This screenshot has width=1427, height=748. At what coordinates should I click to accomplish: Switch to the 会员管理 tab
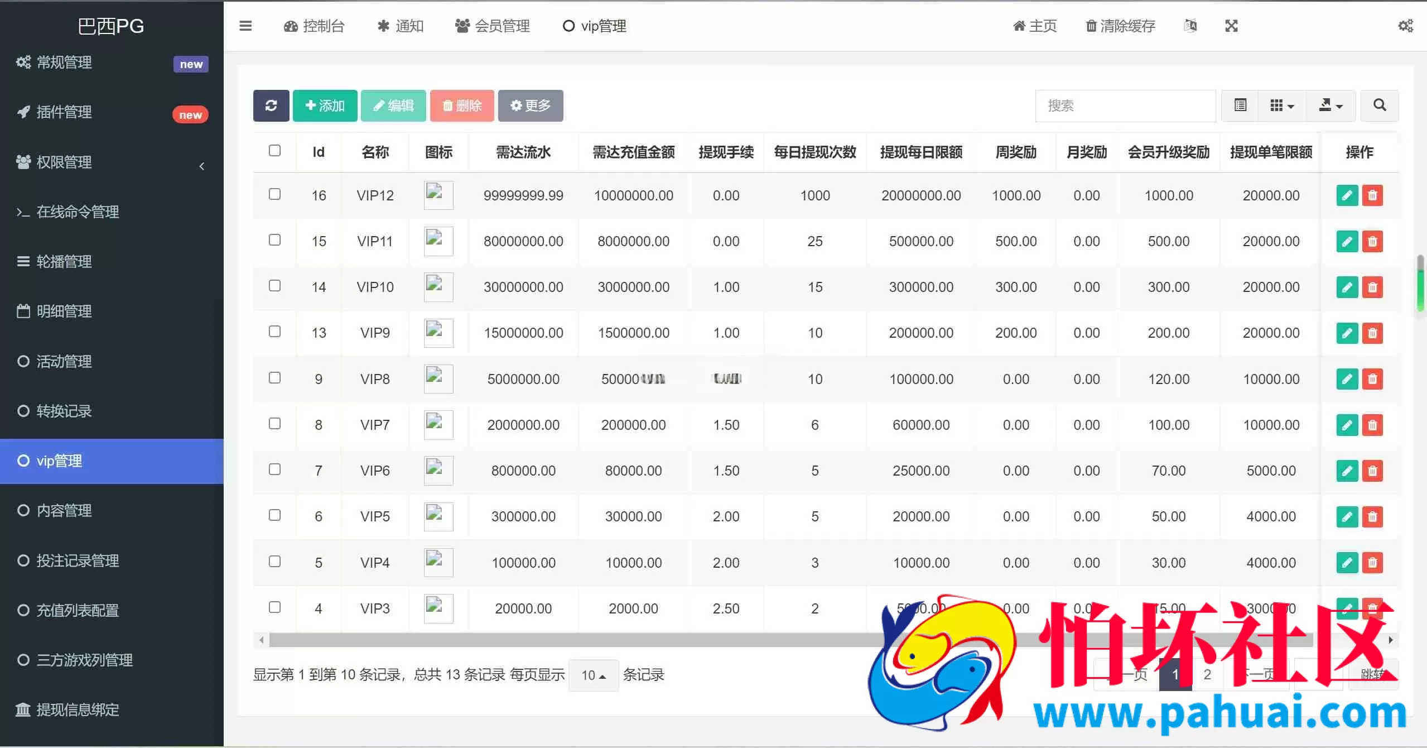tap(493, 26)
